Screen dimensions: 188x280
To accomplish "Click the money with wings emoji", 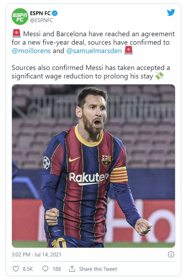I will (x=159, y=76).
